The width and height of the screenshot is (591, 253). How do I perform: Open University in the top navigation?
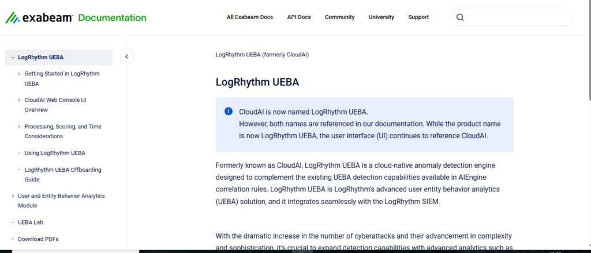381,17
